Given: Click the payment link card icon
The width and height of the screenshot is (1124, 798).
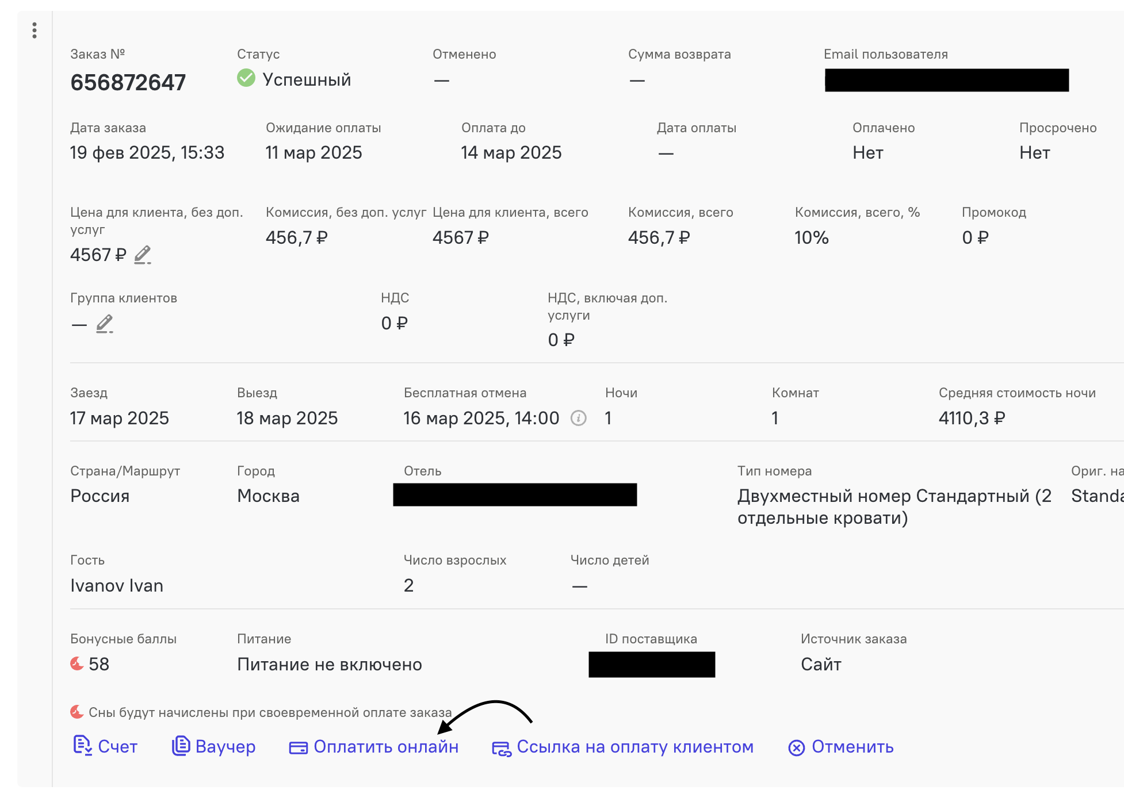Looking at the screenshot, I should pyautogui.click(x=502, y=749).
